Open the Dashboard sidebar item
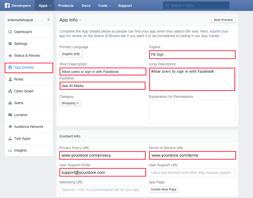The image size is (253, 198). click(x=29, y=32)
